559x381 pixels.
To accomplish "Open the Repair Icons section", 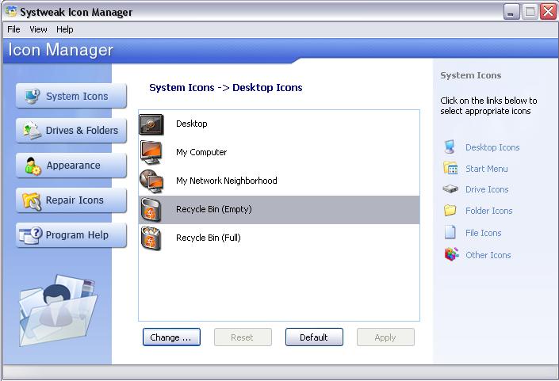I will [x=71, y=200].
